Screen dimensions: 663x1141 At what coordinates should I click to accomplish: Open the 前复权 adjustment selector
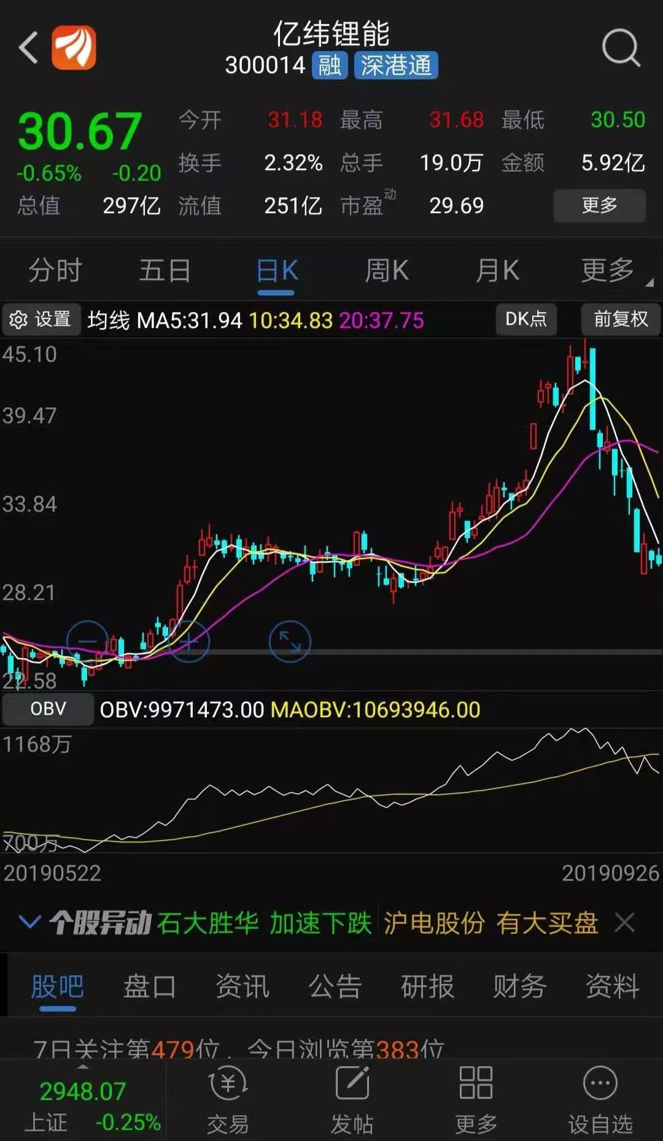point(621,319)
